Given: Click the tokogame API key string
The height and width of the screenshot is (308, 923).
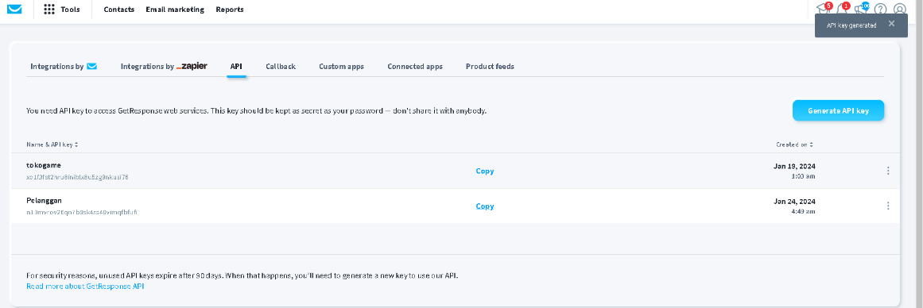Looking at the screenshot, I should pyautogui.click(x=77, y=176).
